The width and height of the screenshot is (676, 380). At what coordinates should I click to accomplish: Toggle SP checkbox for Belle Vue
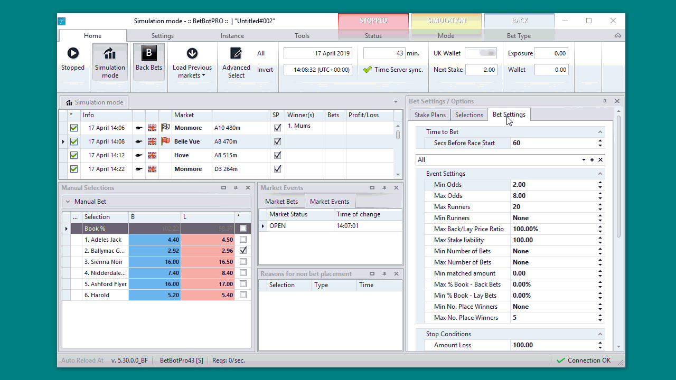(278, 141)
